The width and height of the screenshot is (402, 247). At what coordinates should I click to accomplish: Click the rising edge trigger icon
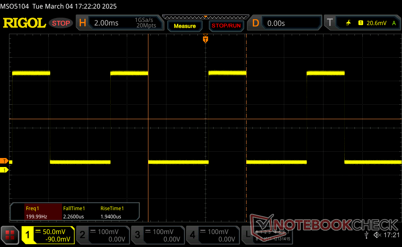pyautogui.click(x=348, y=23)
